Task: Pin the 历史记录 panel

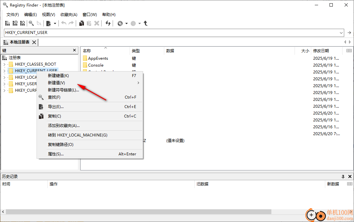Action: pos(343,177)
